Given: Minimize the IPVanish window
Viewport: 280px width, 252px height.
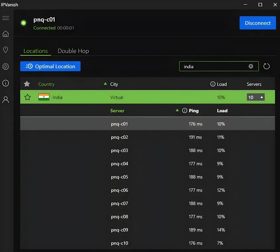Looking at the screenshot, I should (x=245, y=4).
